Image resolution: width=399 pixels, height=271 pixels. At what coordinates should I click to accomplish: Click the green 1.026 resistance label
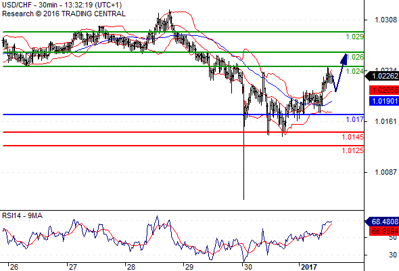355,57
